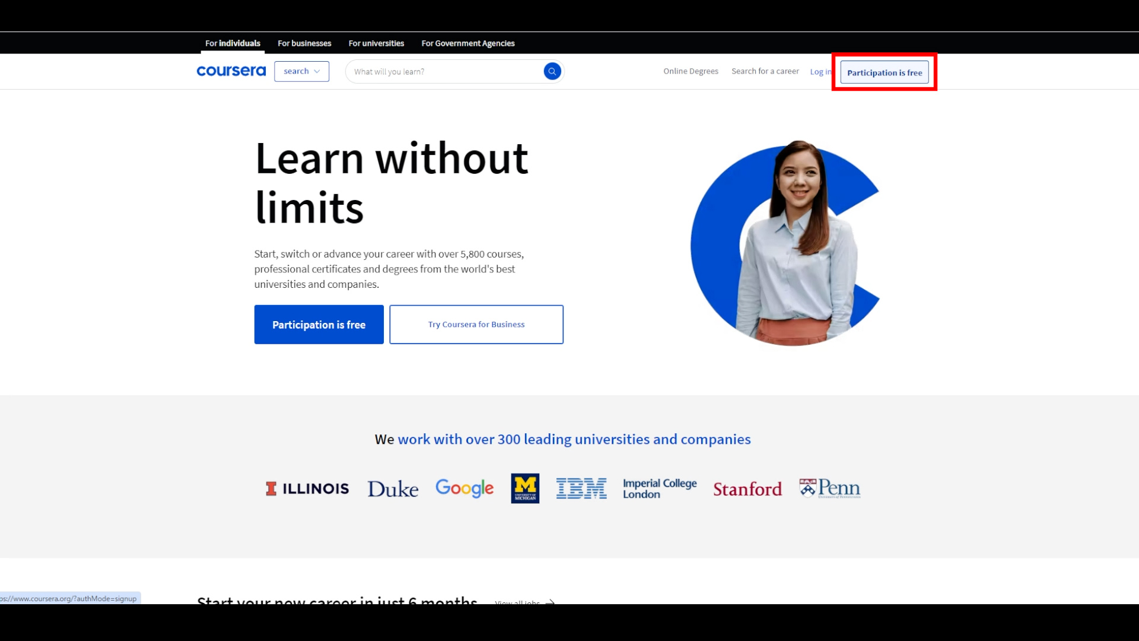Screen dimensions: 1139x641
Task: Click the University of Michigan logo icon
Action: point(525,488)
